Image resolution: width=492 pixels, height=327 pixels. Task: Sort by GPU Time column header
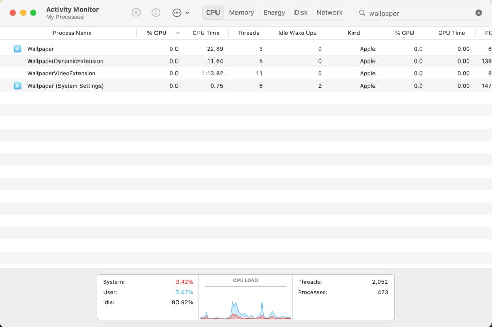(x=451, y=33)
